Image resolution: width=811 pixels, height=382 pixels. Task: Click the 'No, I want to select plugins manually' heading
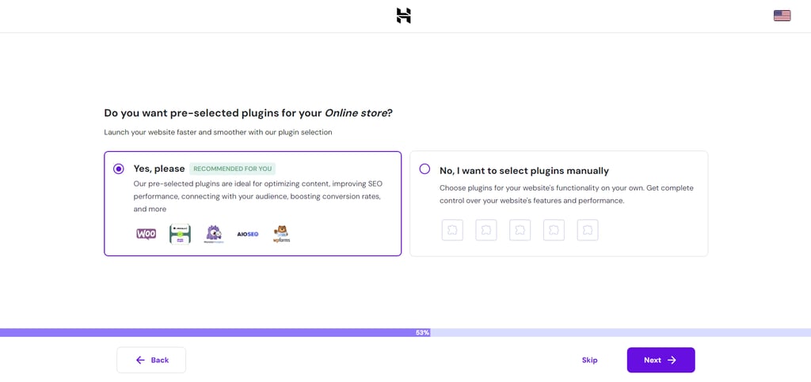pyautogui.click(x=524, y=171)
